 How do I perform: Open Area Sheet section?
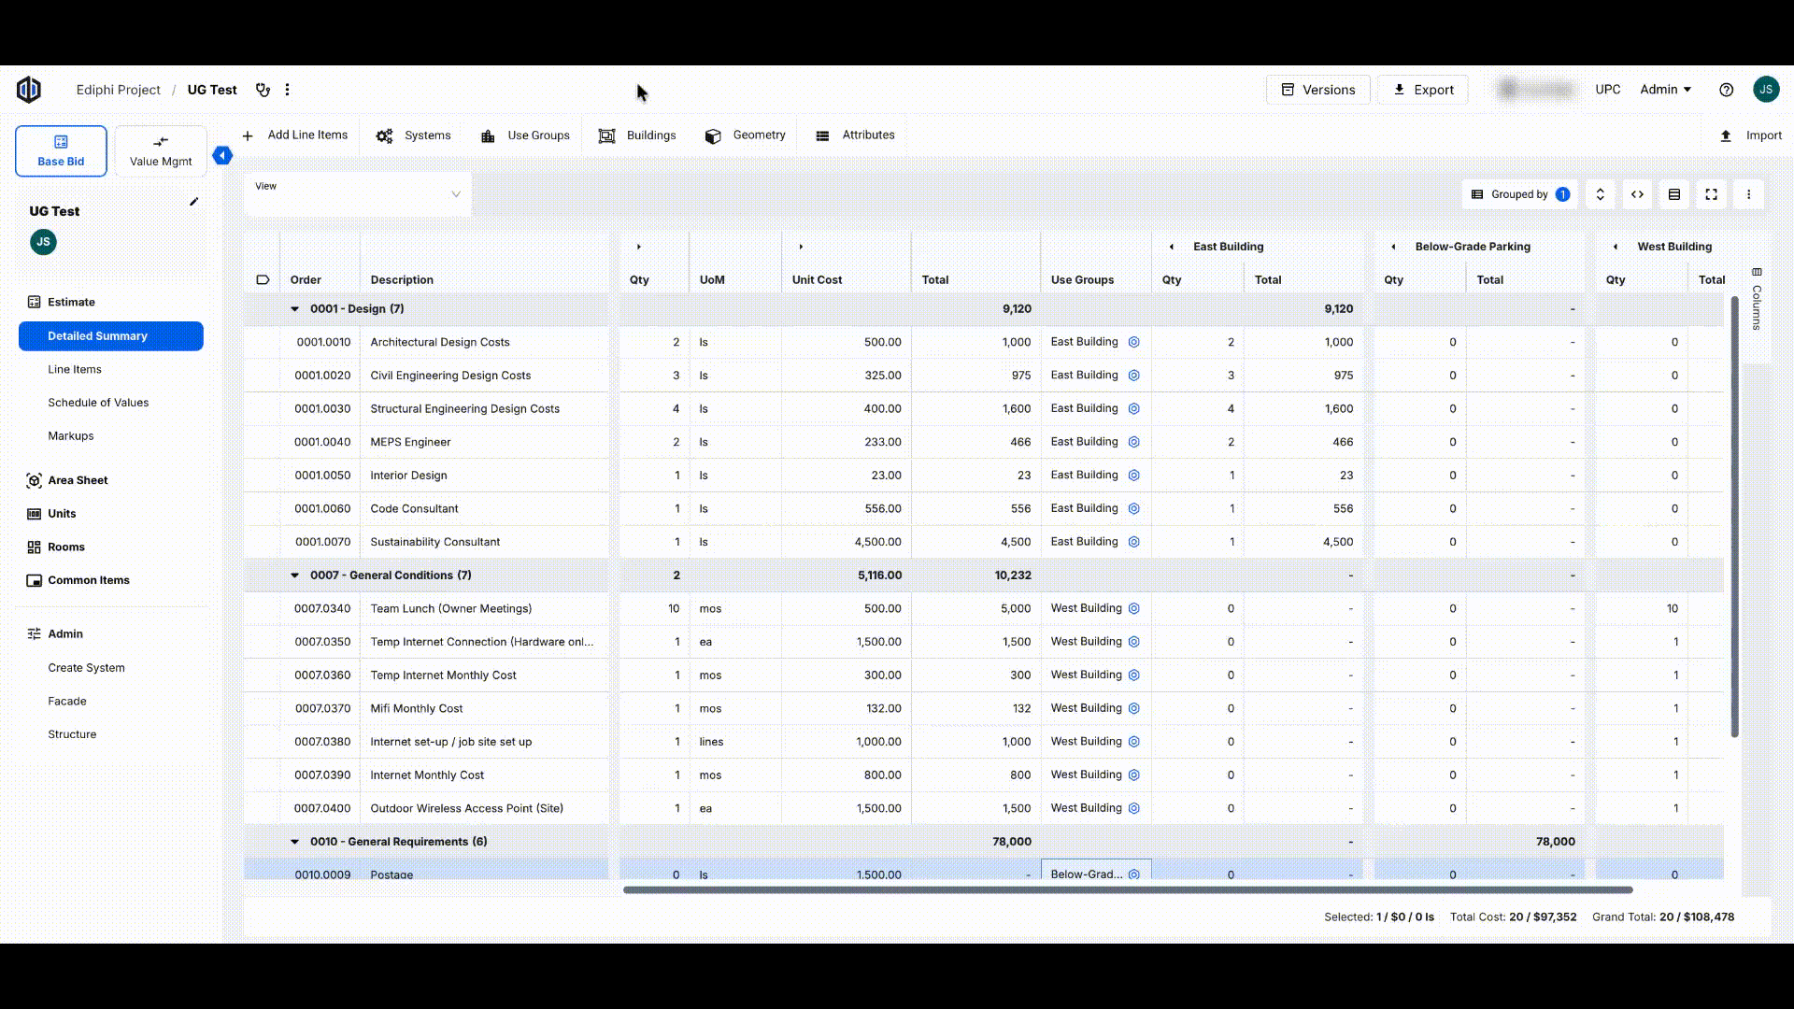click(67, 480)
